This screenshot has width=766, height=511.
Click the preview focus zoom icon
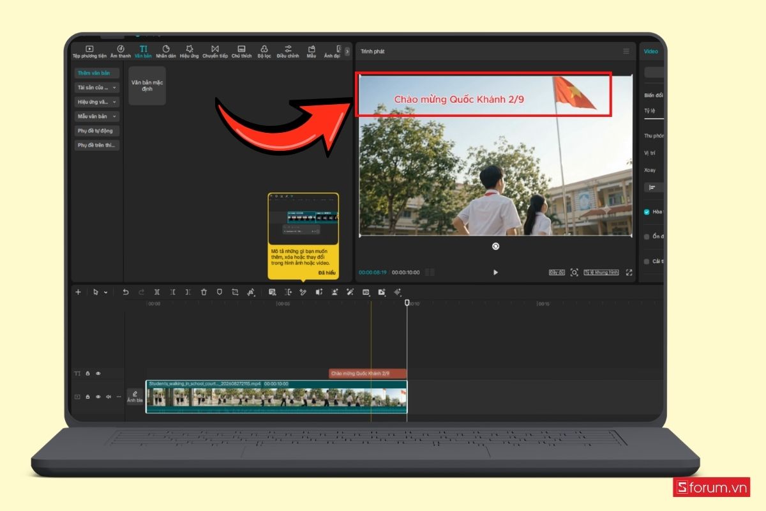[x=574, y=272]
